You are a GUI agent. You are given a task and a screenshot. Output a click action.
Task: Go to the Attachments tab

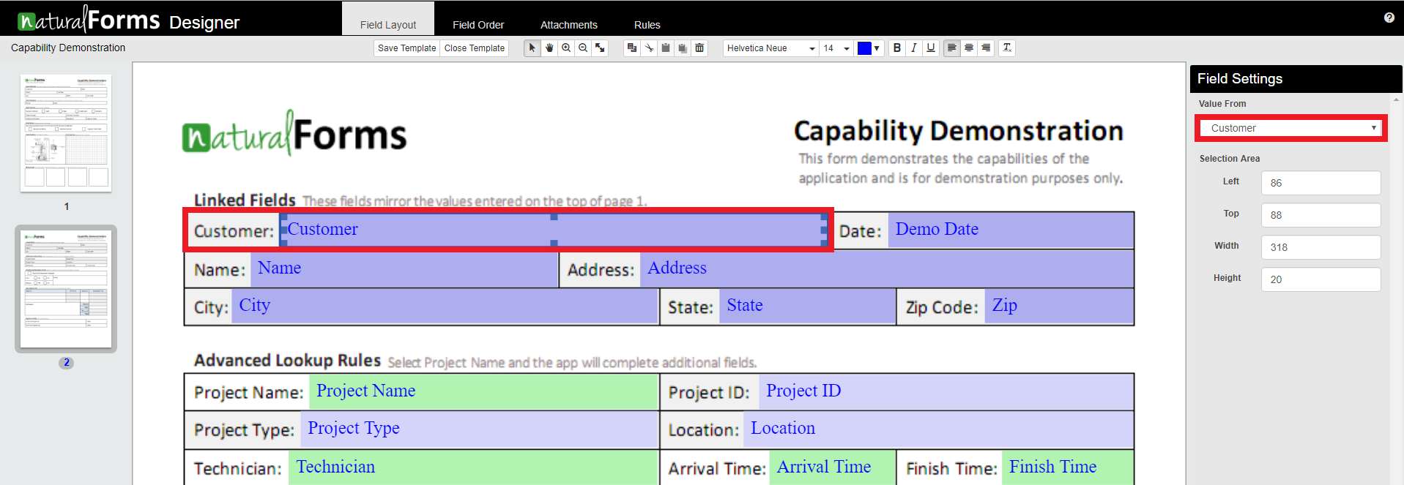point(569,25)
